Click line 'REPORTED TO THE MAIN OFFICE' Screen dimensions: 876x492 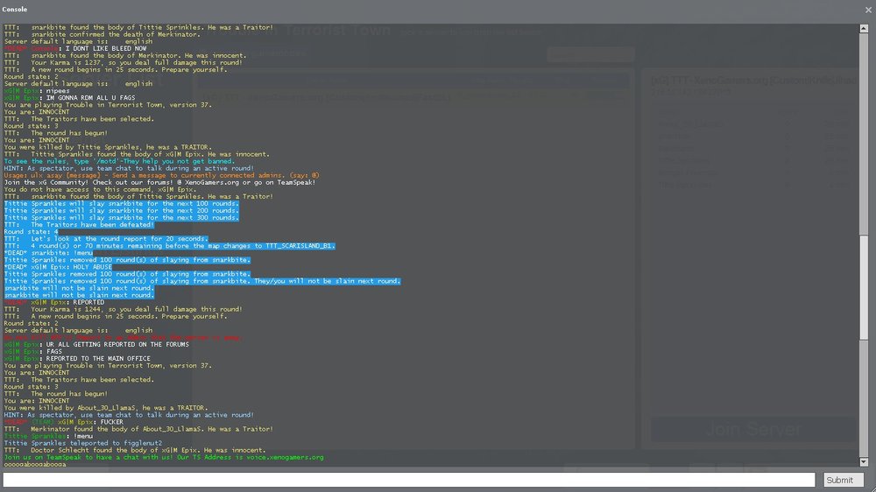pyautogui.click(x=77, y=359)
